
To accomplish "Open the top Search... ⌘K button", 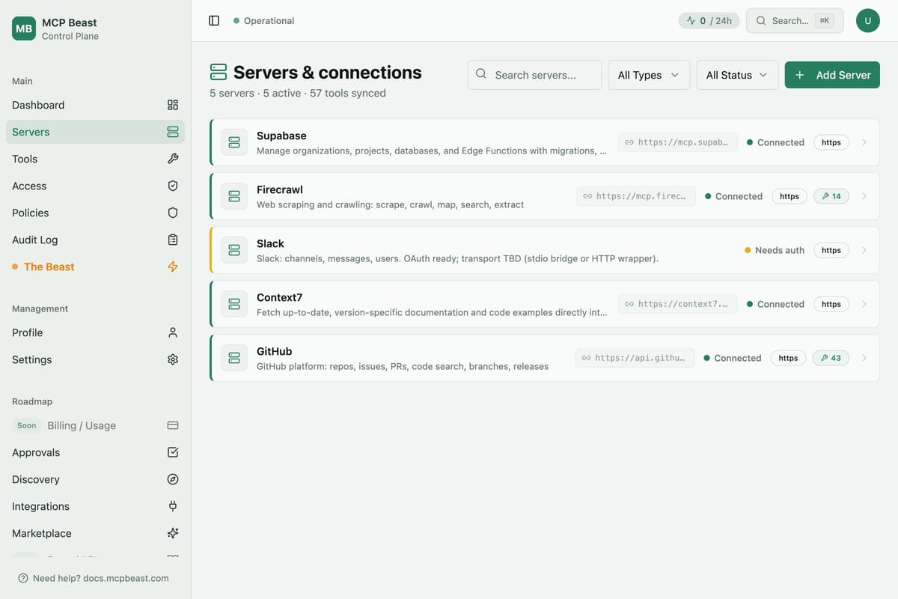I will (x=795, y=21).
